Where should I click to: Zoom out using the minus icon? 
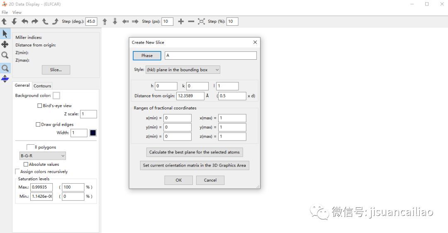pyautogui.click(x=191, y=22)
